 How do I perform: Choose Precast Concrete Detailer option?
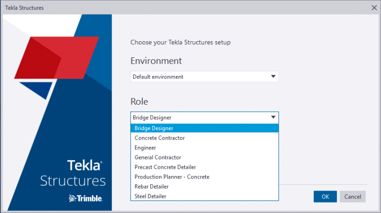coord(165,167)
